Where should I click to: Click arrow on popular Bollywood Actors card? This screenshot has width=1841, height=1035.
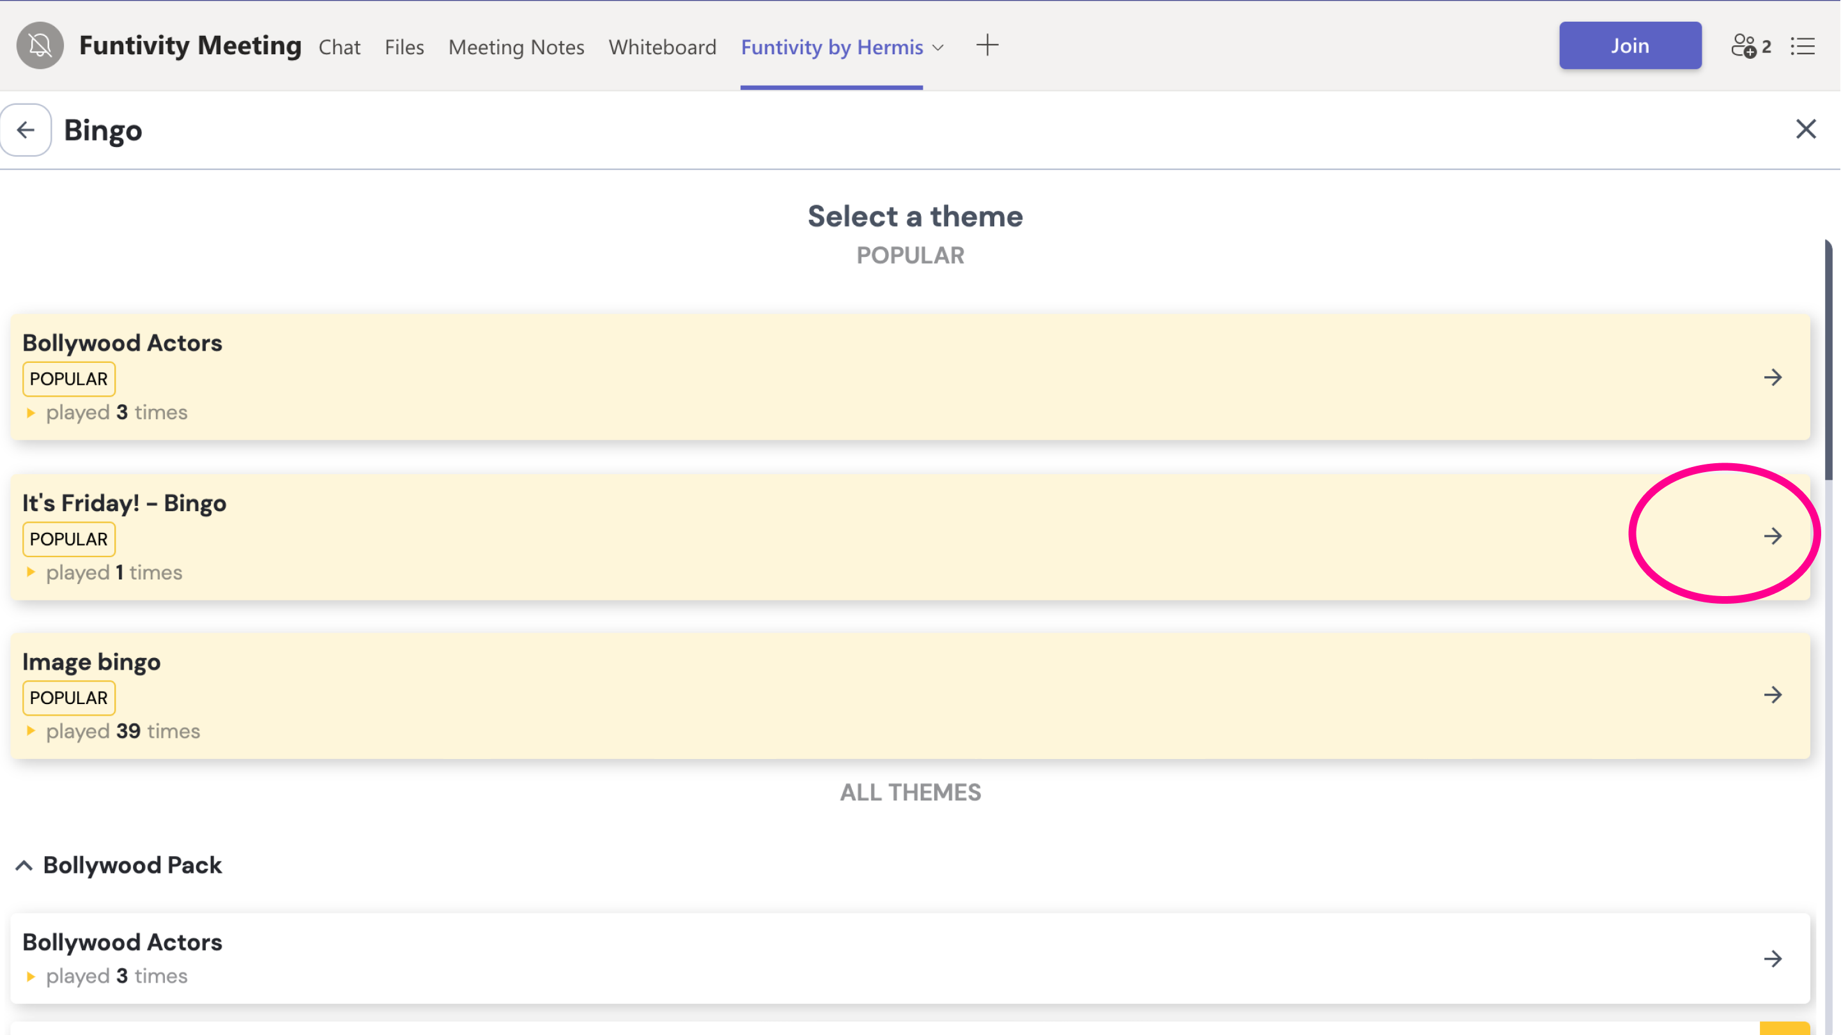click(x=1773, y=378)
